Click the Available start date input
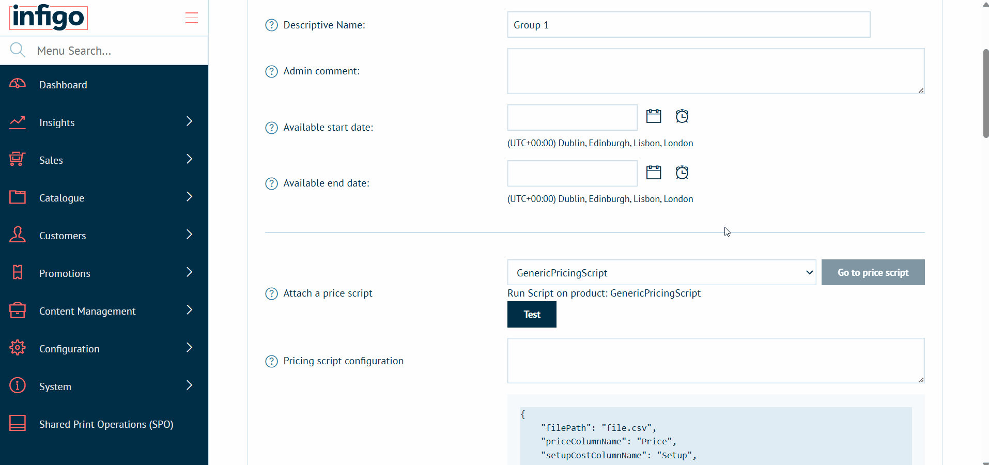 tap(572, 117)
